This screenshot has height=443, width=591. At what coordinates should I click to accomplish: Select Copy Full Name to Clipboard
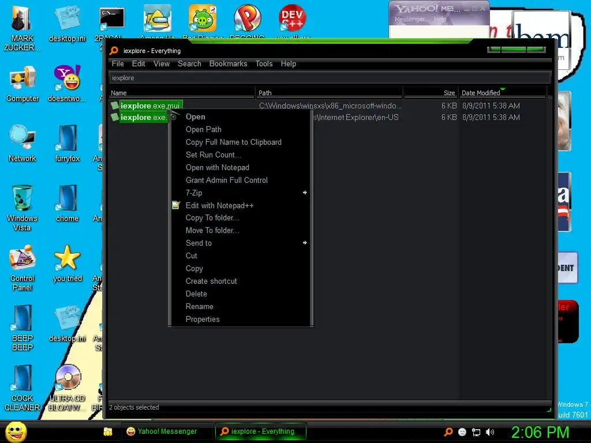click(241, 142)
